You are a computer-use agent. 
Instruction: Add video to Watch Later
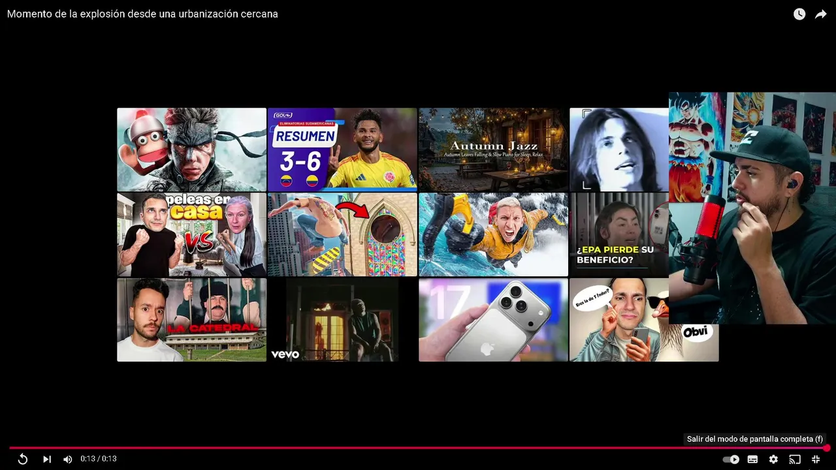point(799,14)
